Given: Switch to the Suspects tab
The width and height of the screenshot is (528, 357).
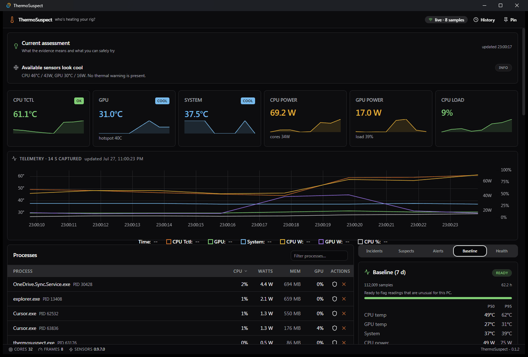Looking at the screenshot, I should (x=406, y=251).
